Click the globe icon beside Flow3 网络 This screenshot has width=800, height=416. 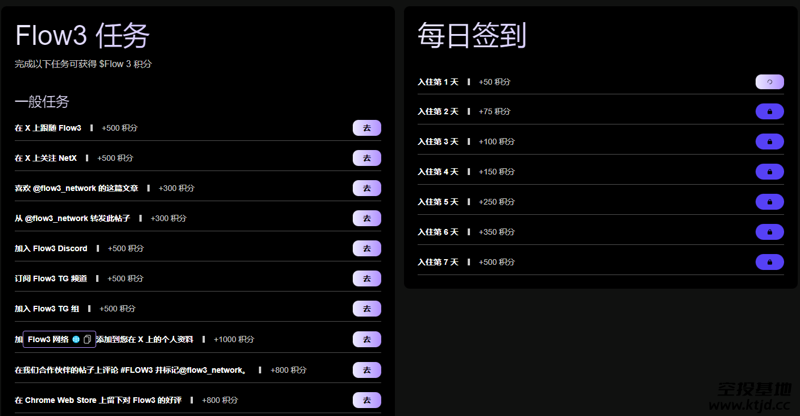pyautogui.click(x=76, y=339)
